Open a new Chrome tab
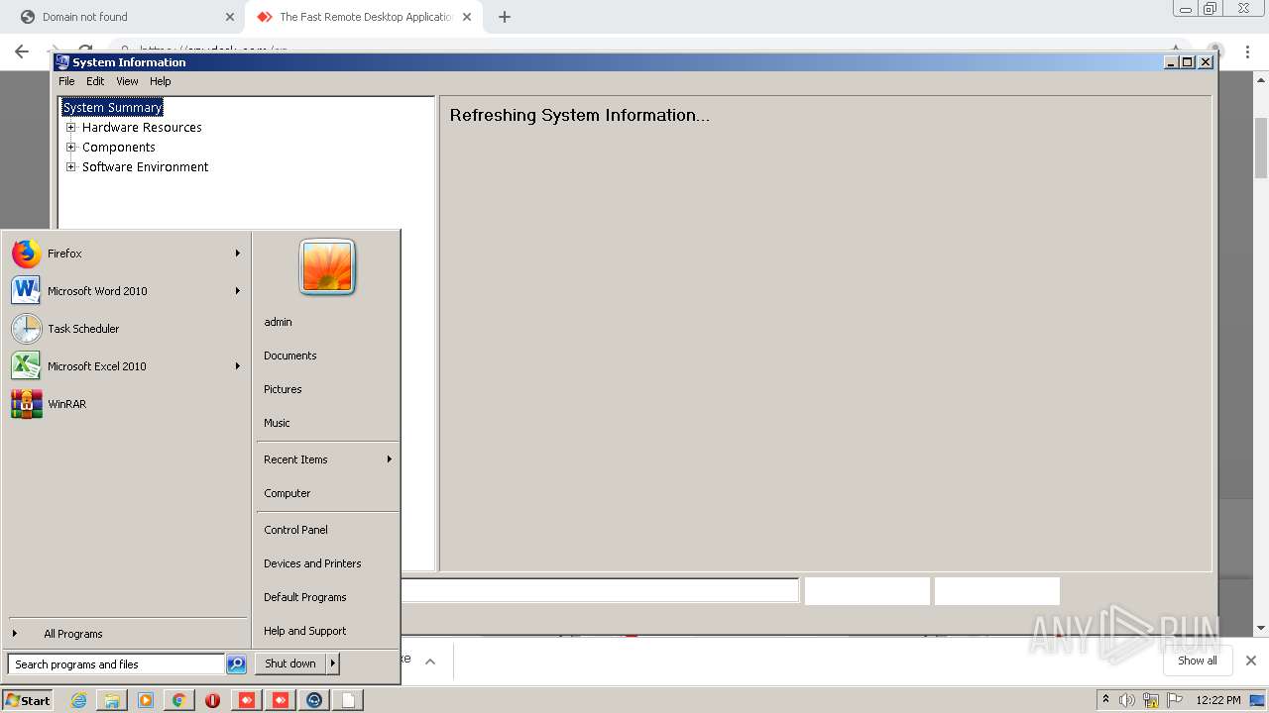1269x713 pixels. [505, 17]
